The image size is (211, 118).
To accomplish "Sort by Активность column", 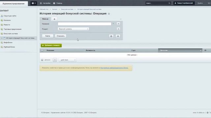I will point(90,50).
